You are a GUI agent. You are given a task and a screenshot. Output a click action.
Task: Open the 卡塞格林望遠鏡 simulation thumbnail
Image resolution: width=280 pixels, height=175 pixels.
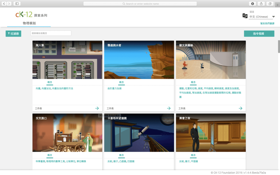click(139, 133)
